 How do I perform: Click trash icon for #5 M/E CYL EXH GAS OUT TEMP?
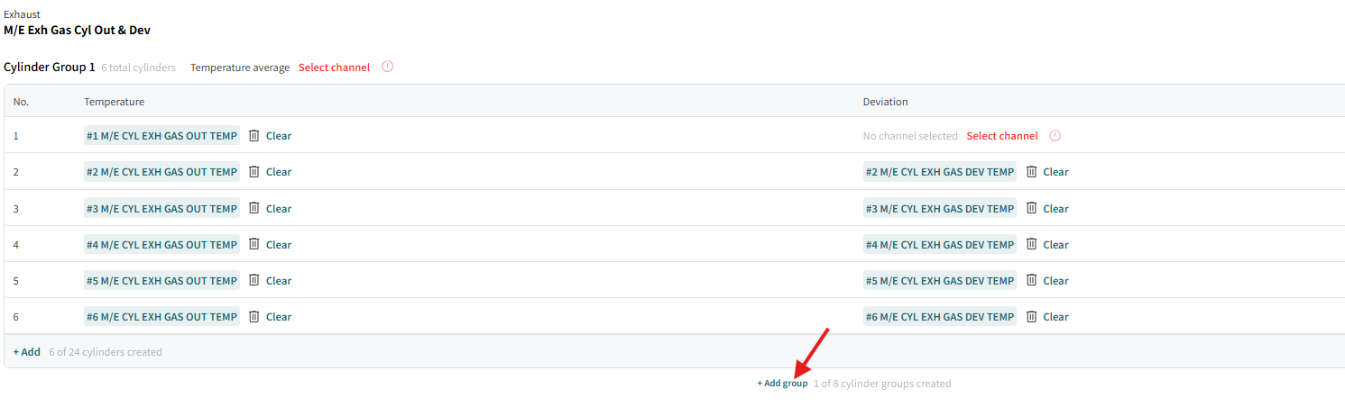(x=254, y=280)
